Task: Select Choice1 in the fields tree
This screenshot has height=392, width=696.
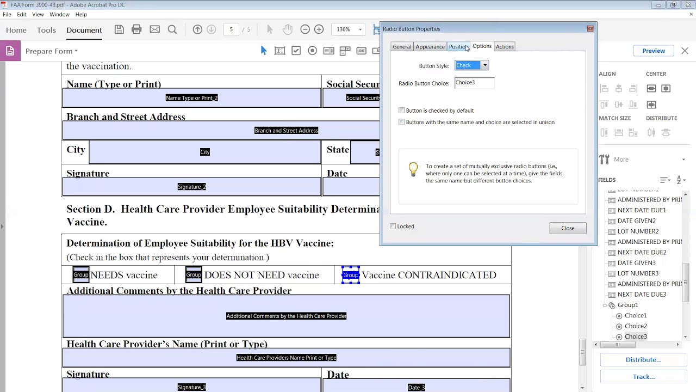Action: [636, 316]
